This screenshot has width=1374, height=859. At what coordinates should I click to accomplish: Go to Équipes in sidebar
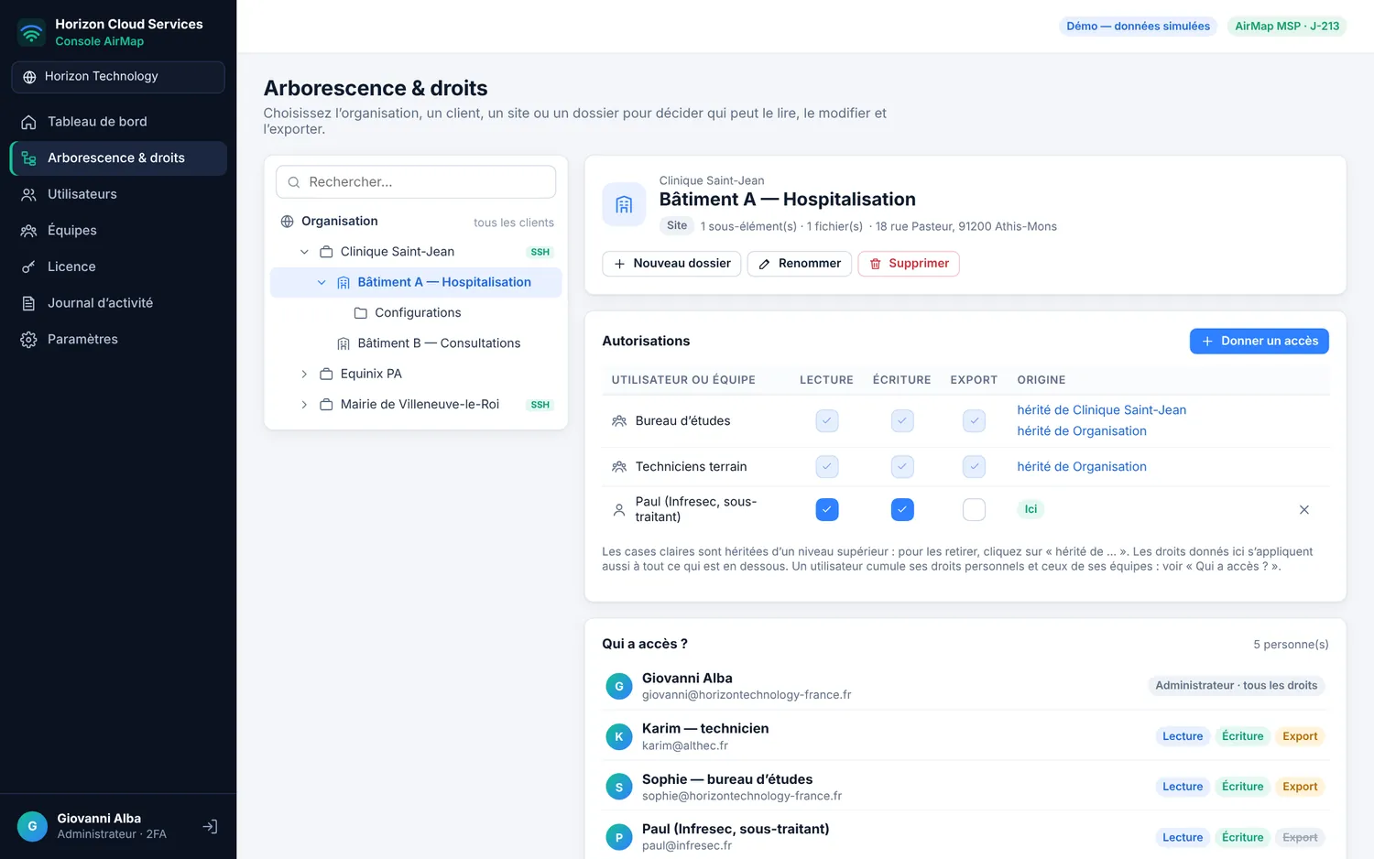(x=118, y=231)
